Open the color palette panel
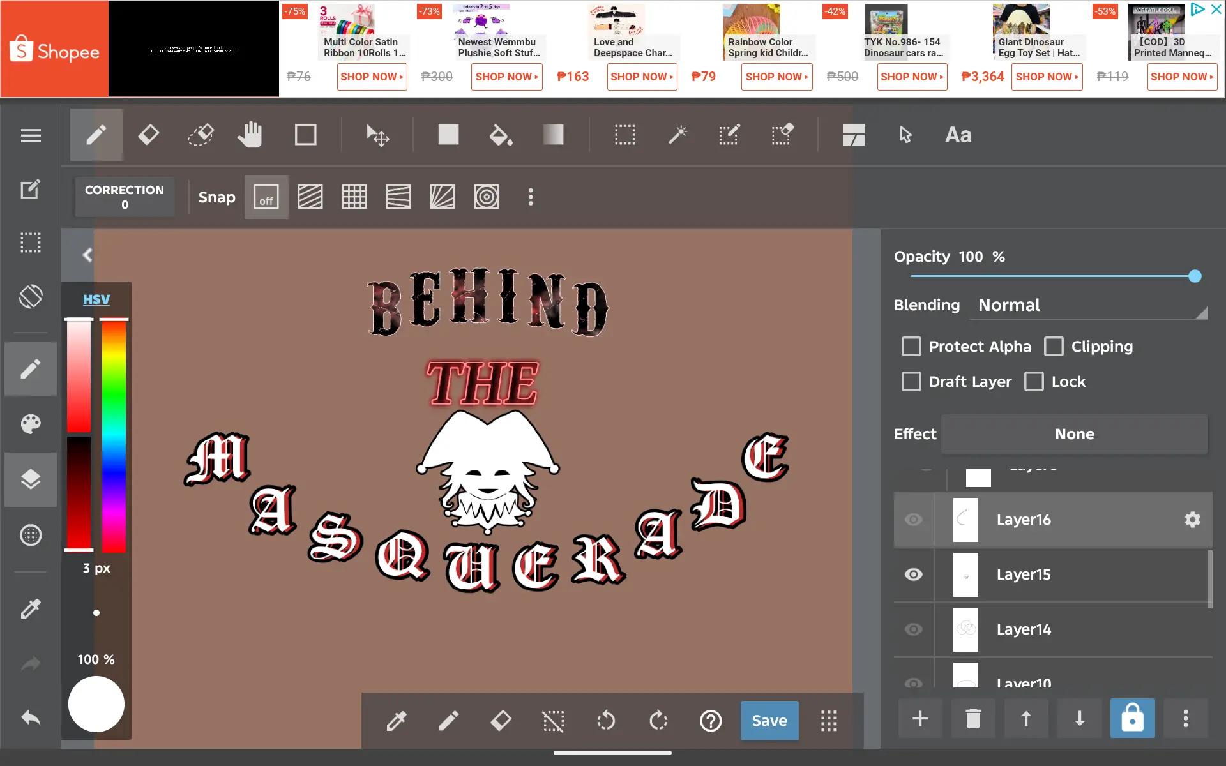The height and width of the screenshot is (766, 1226). (x=31, y=424)
